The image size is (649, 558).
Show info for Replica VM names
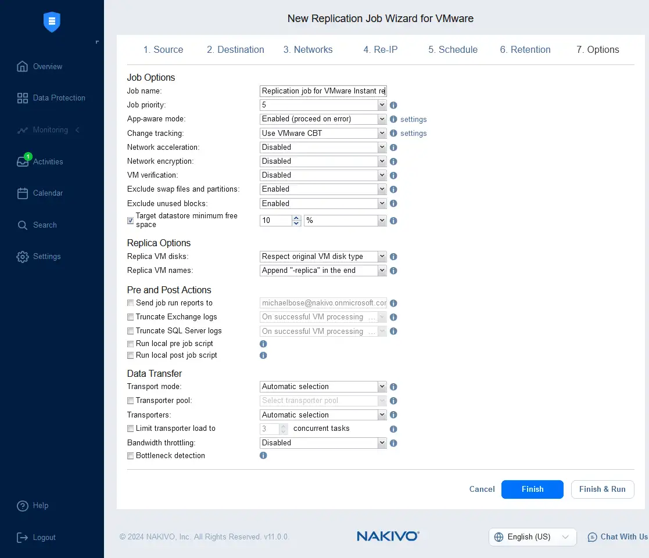[x=393, y=271]
